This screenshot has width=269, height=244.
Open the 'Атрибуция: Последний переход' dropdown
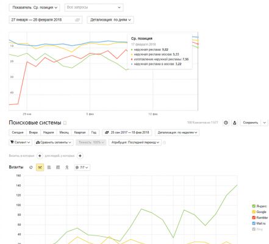coord(135,142)
